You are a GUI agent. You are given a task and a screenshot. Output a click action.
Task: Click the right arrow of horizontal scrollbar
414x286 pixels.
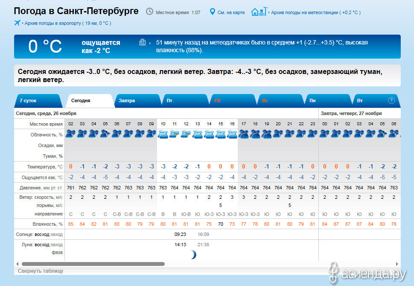(x=397, y=264)
